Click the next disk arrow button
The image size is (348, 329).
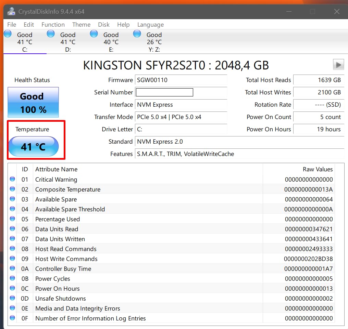point(338,65)
